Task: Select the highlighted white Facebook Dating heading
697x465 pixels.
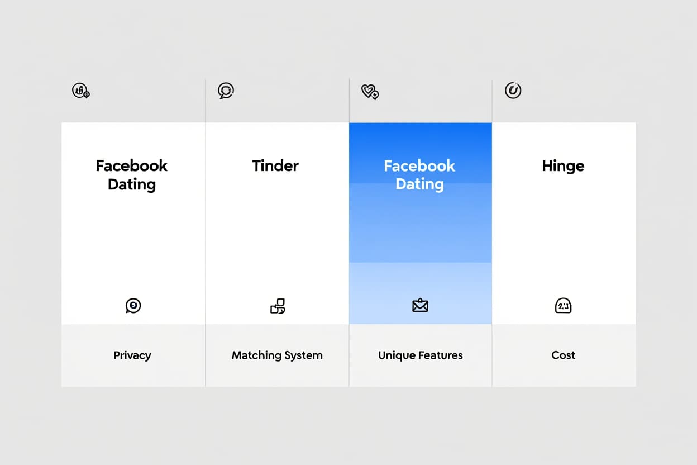Action: 419,175
